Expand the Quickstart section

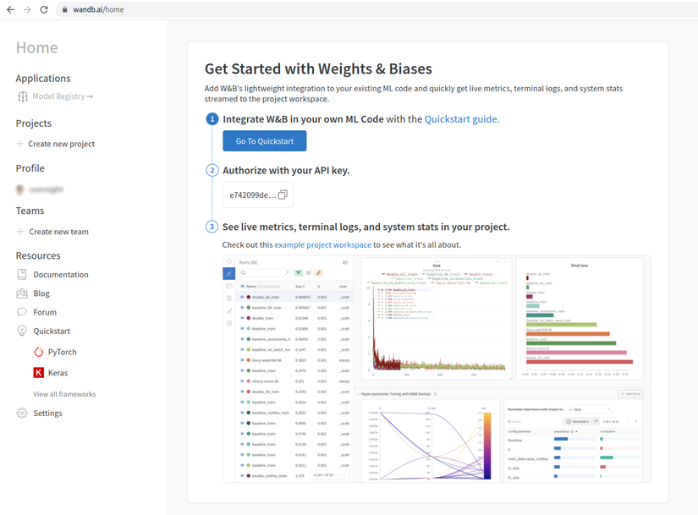pyautogui.click(x=52, y=331)
